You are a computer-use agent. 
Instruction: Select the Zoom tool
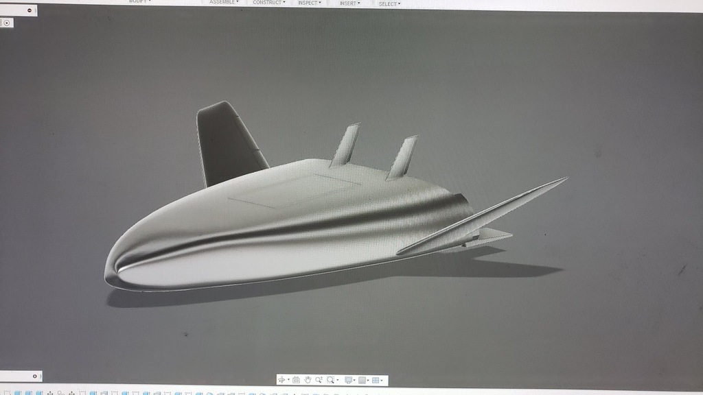tap(319, 379)
